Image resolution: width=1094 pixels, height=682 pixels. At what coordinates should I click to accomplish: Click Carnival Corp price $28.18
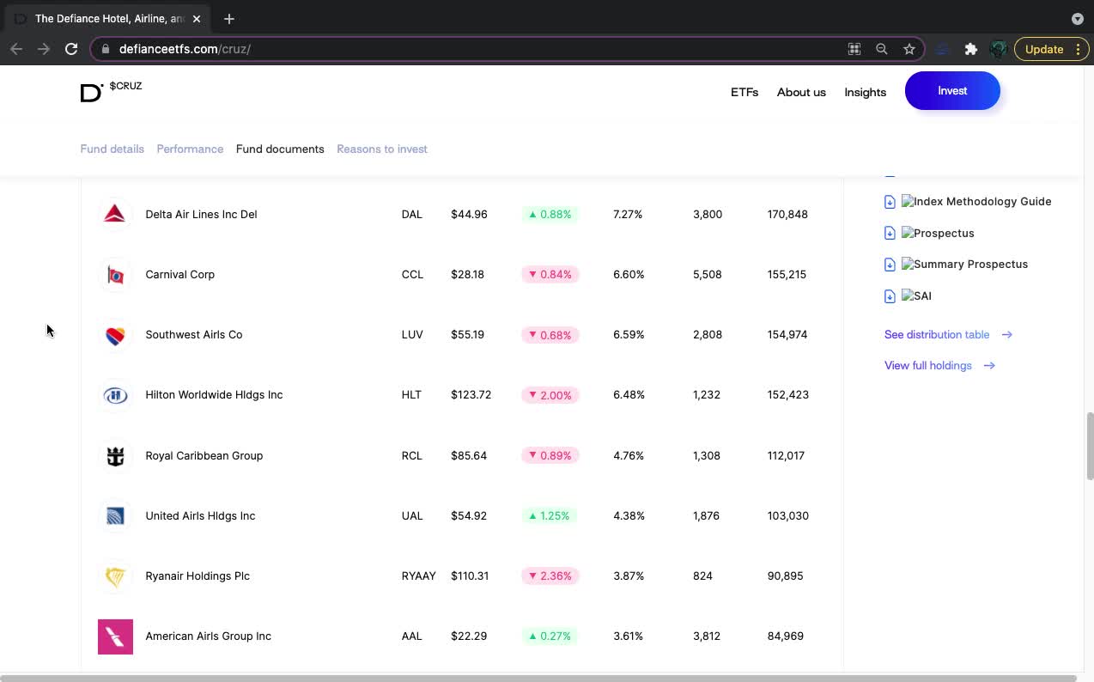[467, 275]
